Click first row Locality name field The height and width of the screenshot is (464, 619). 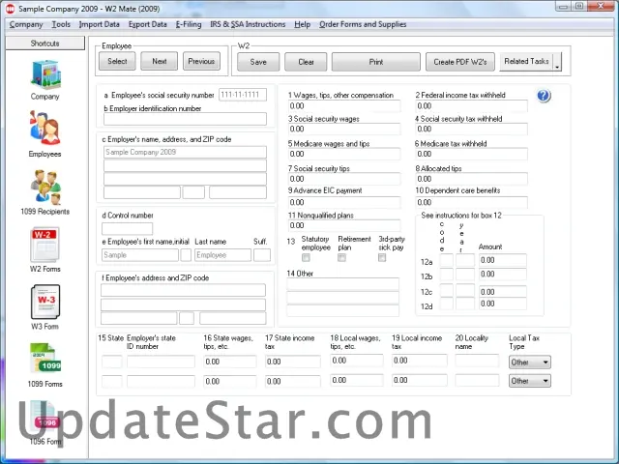click(x=477, y=361)
